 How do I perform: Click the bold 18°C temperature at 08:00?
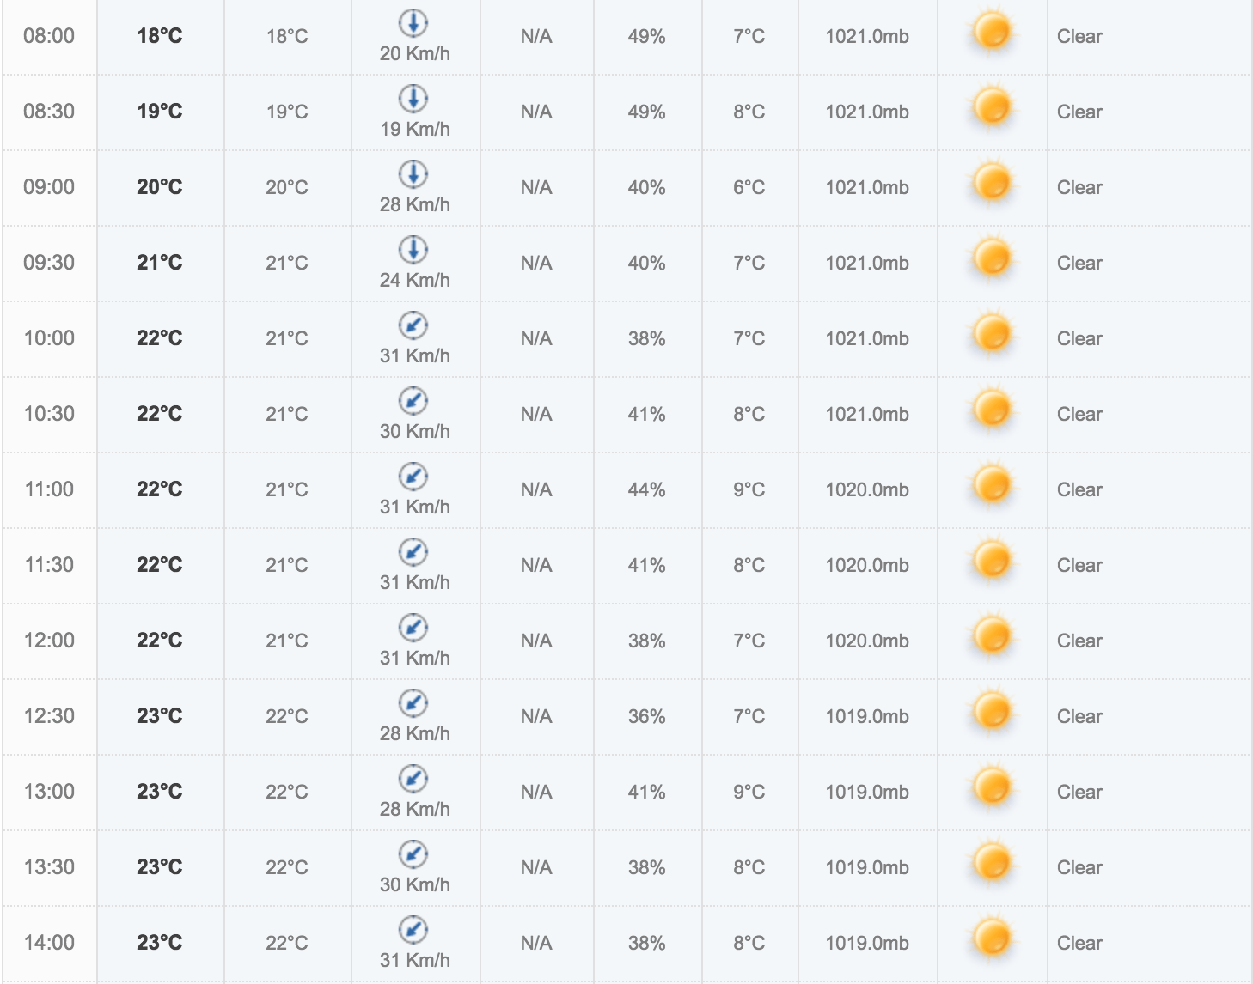[x=160, y=36]
